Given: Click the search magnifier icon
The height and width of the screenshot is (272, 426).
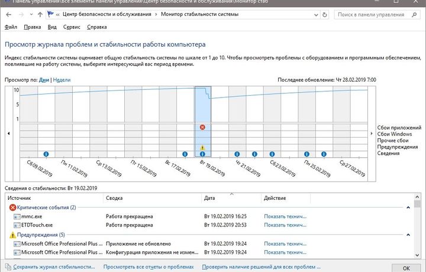Looking at the screenshot, I should [x=414, y=15].
